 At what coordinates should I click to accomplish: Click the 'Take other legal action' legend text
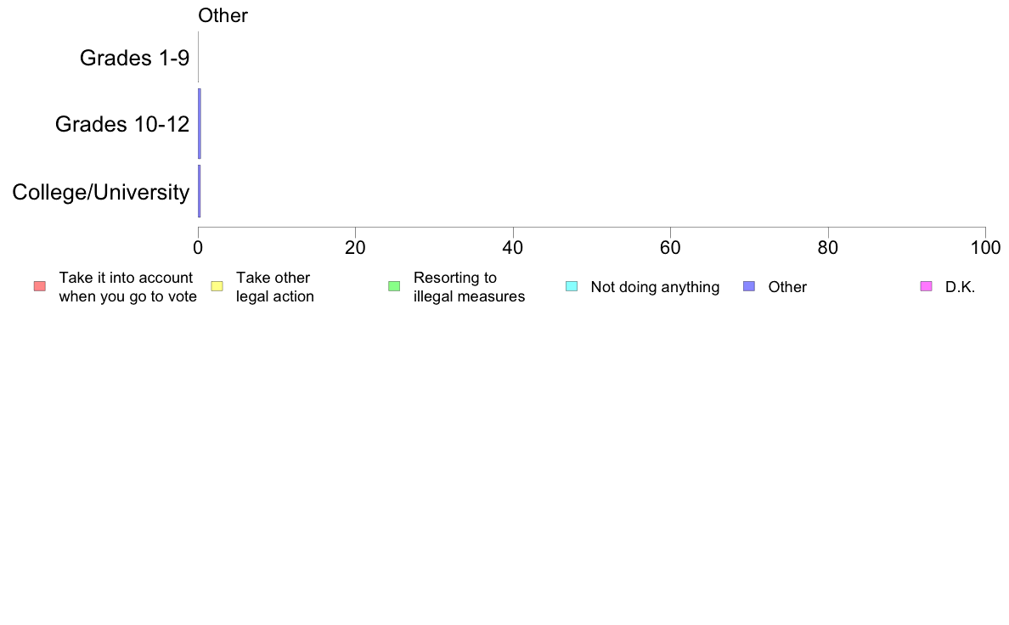pos(275,287)
